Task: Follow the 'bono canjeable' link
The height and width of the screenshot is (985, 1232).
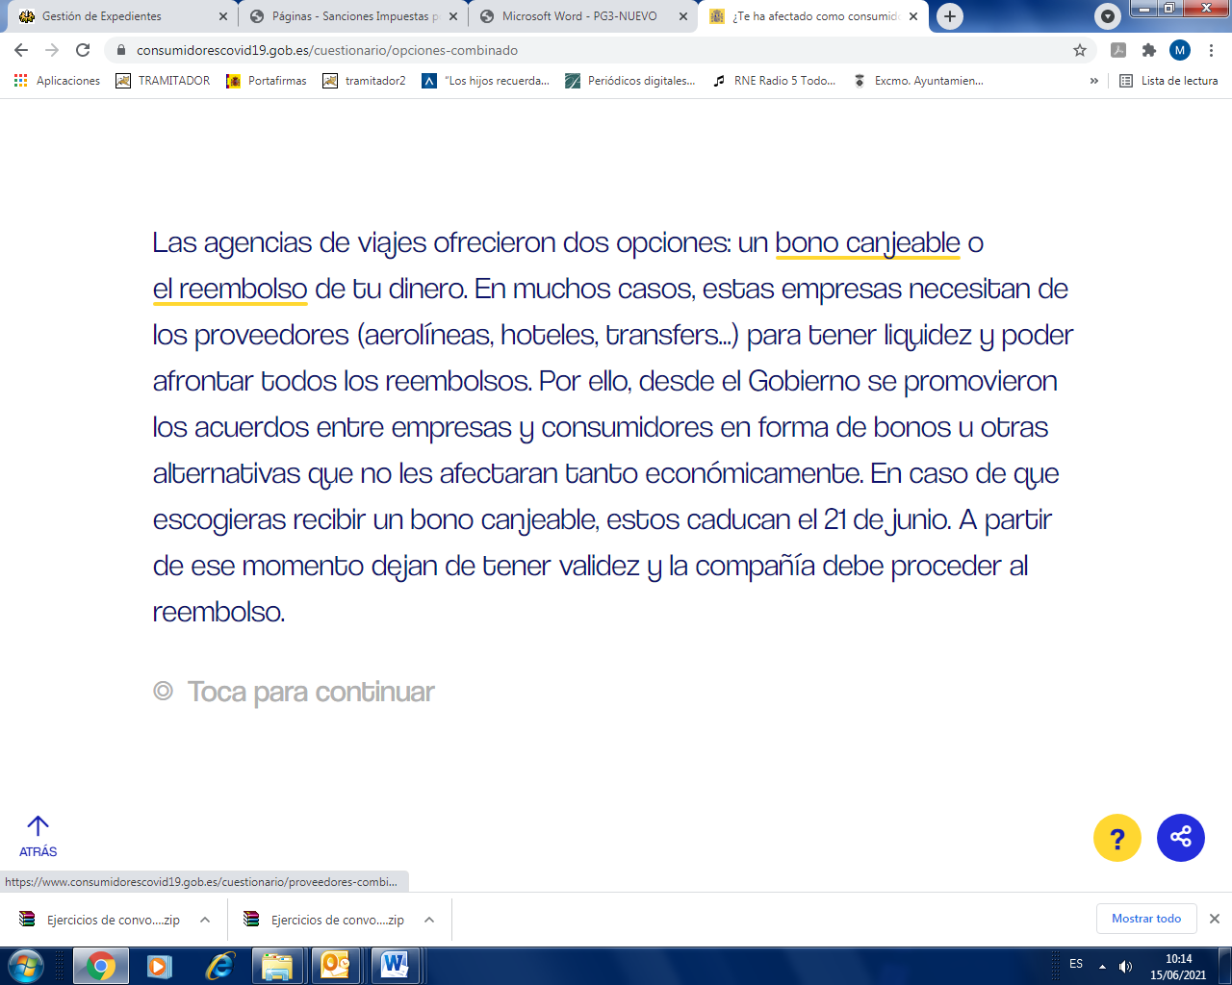Action: click(x=867, y=243)
